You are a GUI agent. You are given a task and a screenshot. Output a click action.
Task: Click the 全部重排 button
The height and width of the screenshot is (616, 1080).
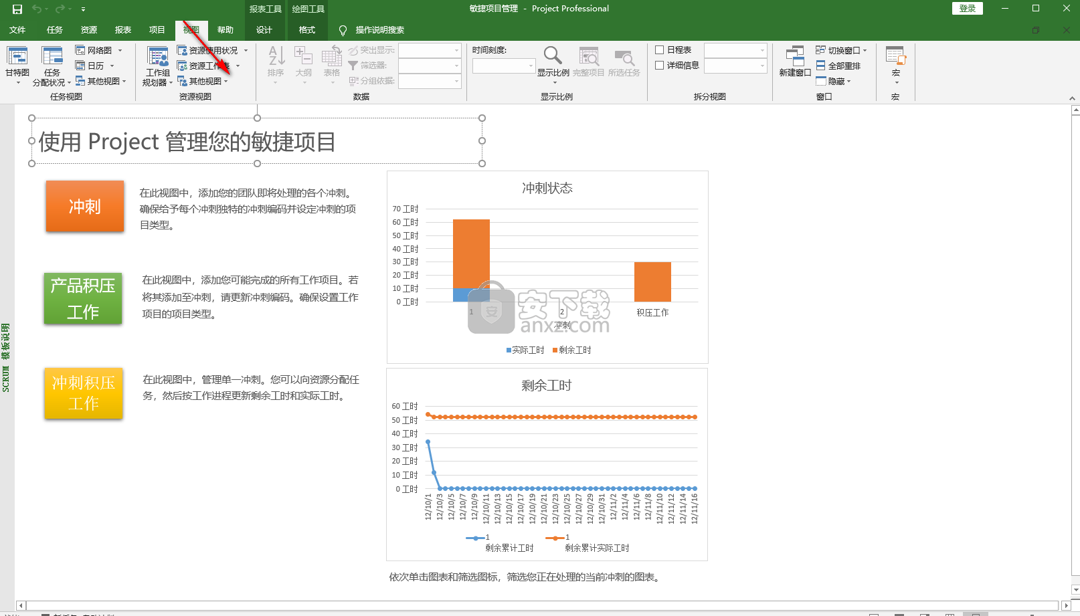coord(838,66)
